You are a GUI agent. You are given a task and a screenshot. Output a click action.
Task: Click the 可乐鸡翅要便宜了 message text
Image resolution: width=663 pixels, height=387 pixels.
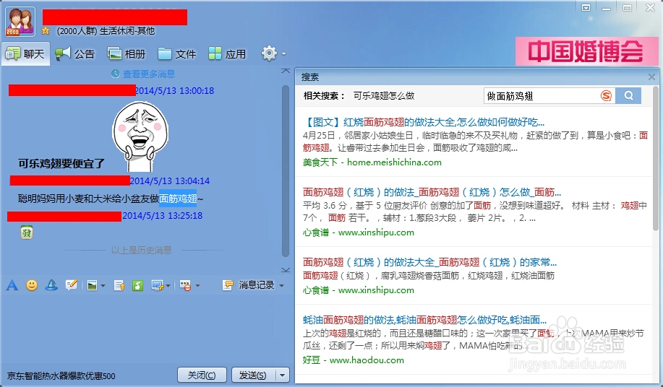pos(61,163)
